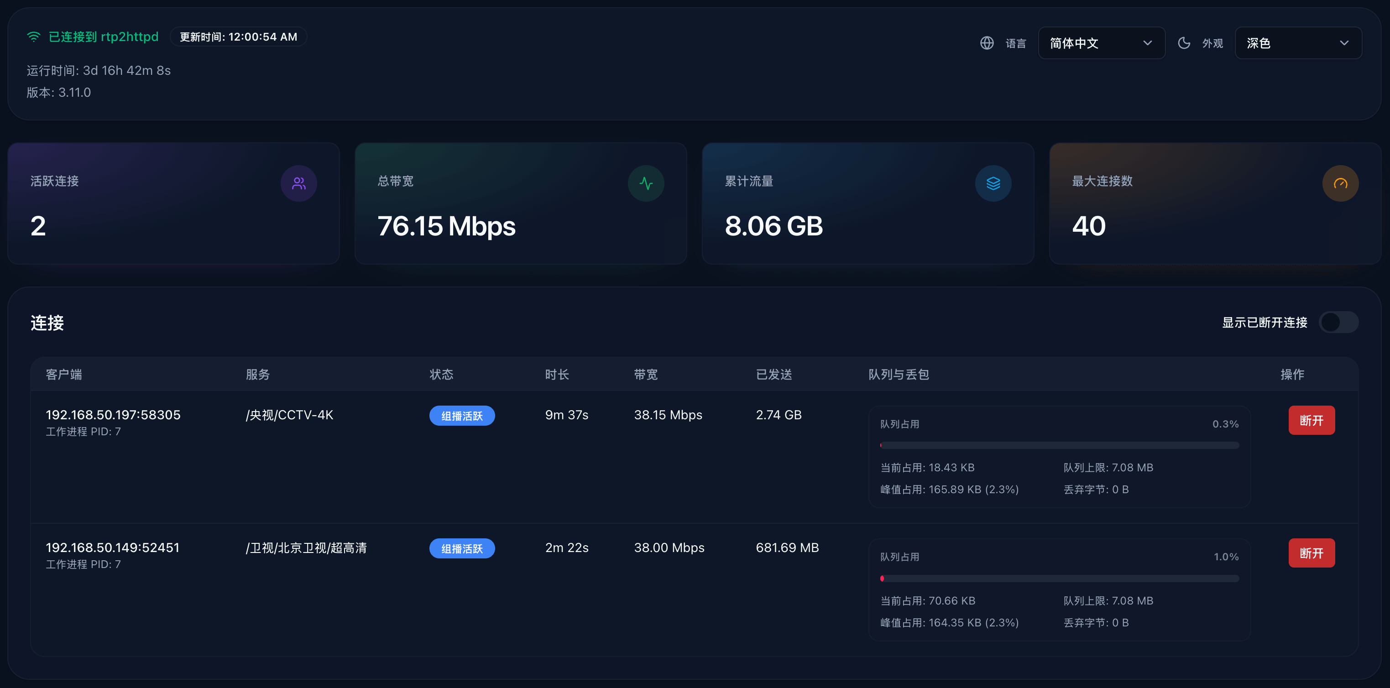Image resolution: width=1390 pixels, height=688 pixels.
Task: Click the update time 12:00:54 AM chip
Action: click(x=239, y=36)
